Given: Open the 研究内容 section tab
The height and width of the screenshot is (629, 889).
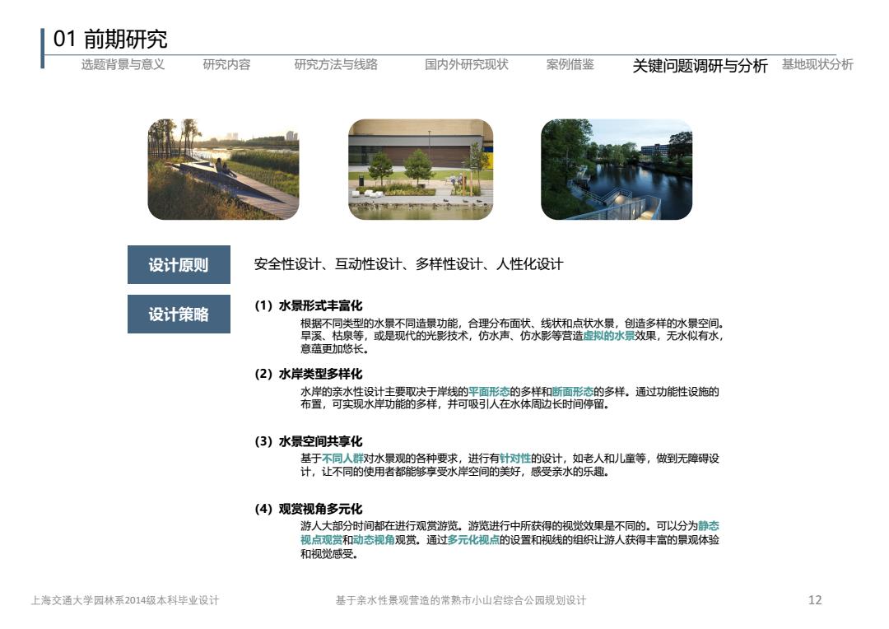Looking at the screenshot, I should click(x=226, y=65).
